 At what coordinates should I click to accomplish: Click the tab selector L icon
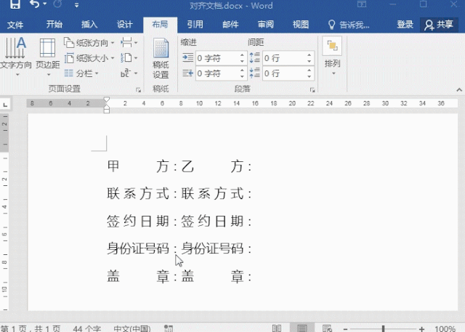pos(5,104)
